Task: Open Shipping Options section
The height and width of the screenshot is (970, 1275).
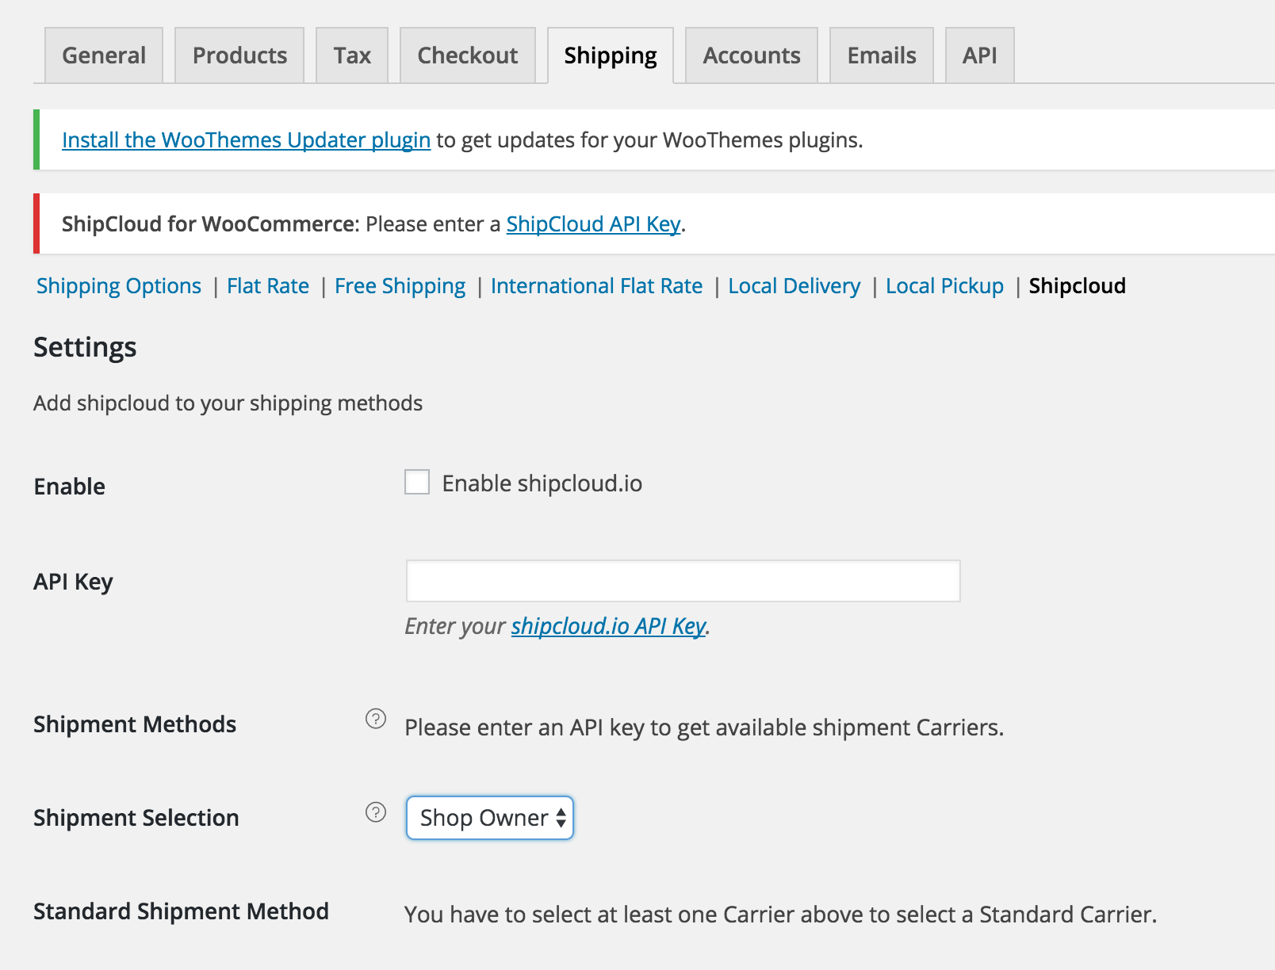Action: click(x=119, y=286)
